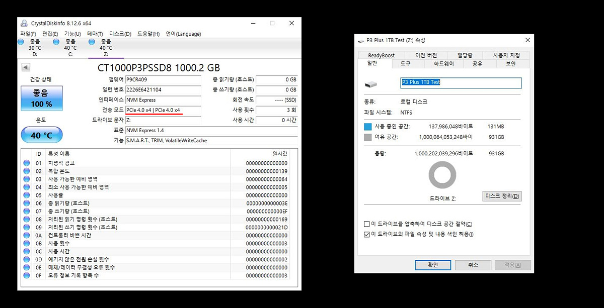Screen dimensions: 604x308
Task: Select drive D: status icon
Action: (21, 42)
